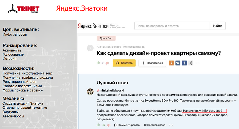This screenshot has width=239, height=129.
Task: Click the Анонимный вопрос label
Action: click(x=109, y=47)
